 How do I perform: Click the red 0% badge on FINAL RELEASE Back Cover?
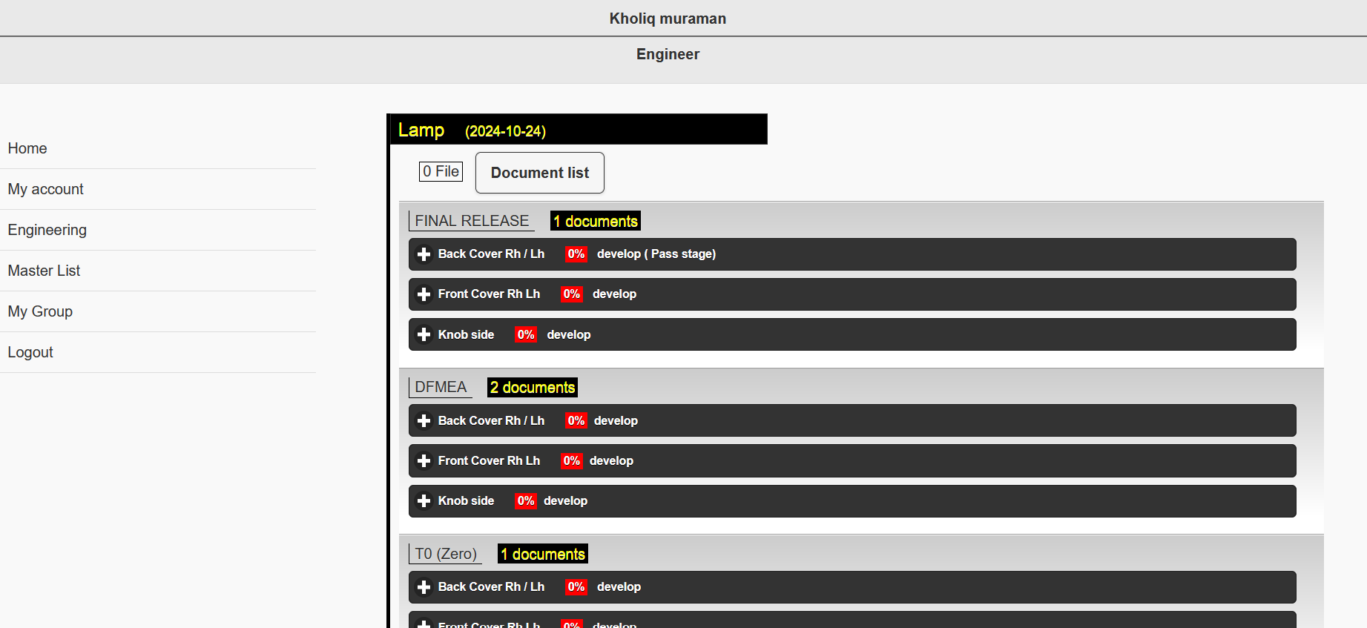[576, 254]
